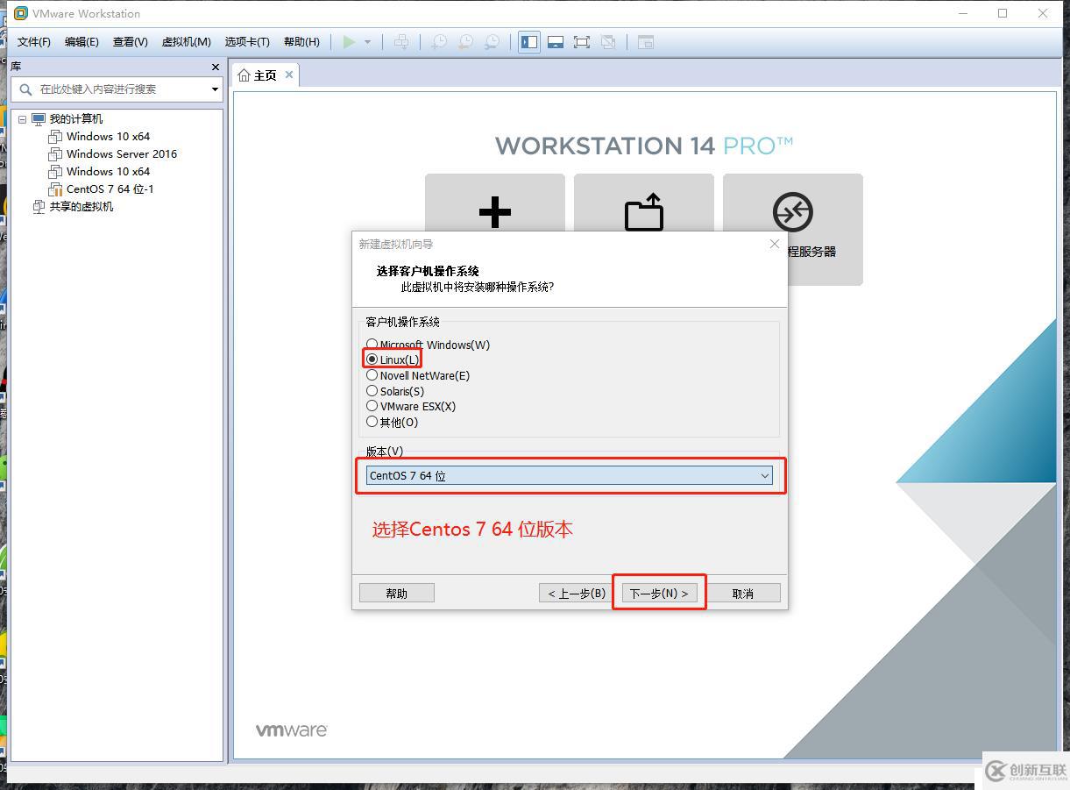1070x790 pixels.
Task: Click the 帮助 button in wizard
Action: (397, 594)
